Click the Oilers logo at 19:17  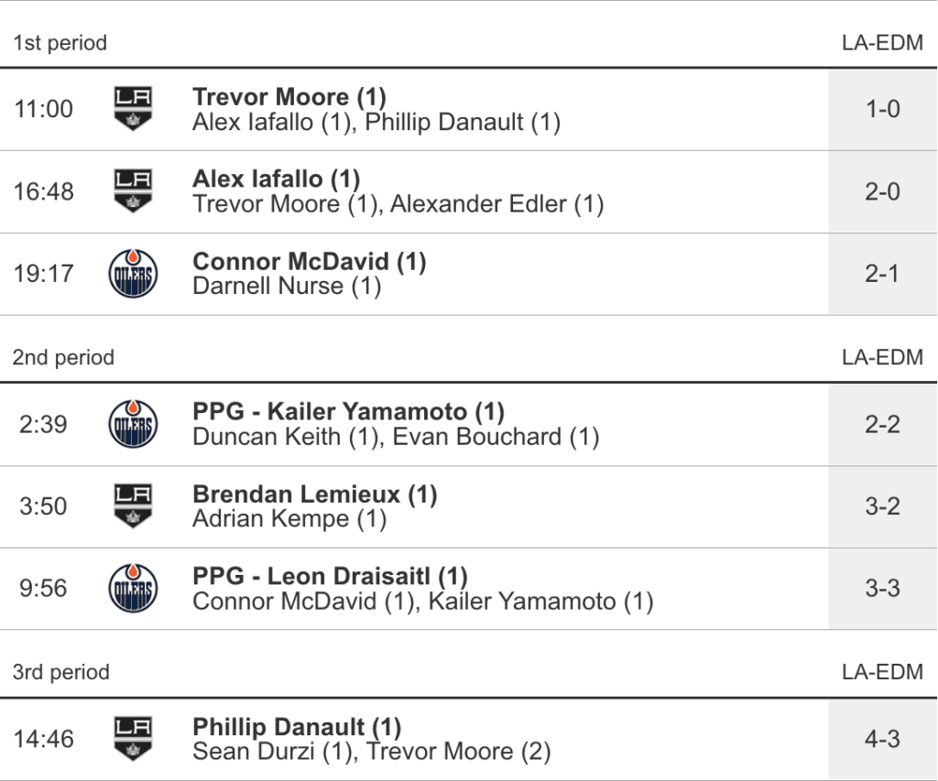coord(133,274)
